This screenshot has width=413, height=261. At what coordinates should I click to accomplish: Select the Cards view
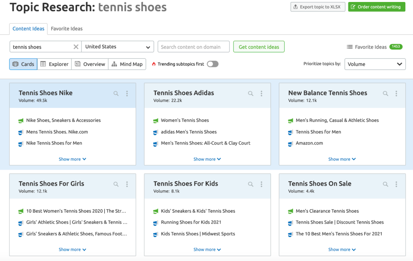point(23,64)
